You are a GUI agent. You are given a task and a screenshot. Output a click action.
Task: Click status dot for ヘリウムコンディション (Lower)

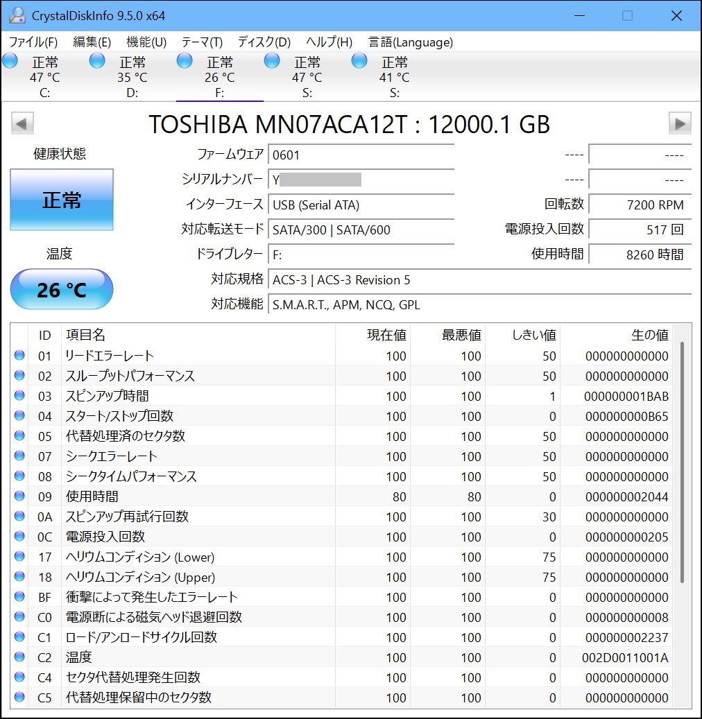19,556
